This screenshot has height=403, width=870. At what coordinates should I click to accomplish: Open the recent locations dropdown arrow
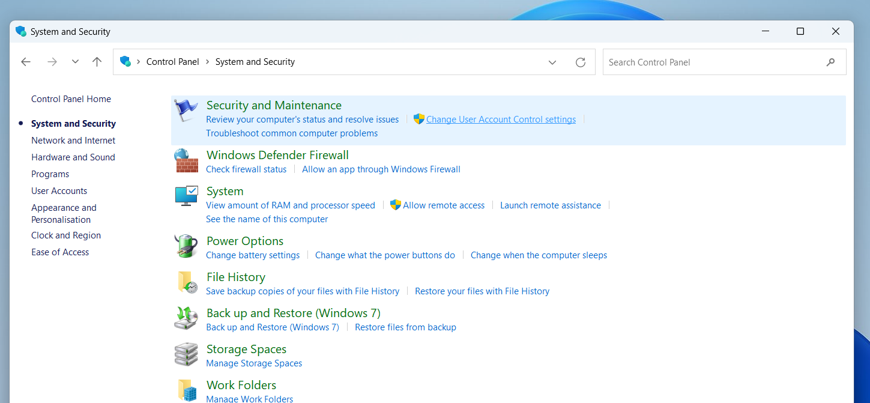[75, 62]
